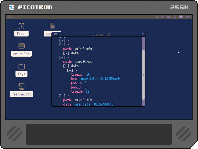
Task: Open the code editor workspace icon
Action: 156,17
